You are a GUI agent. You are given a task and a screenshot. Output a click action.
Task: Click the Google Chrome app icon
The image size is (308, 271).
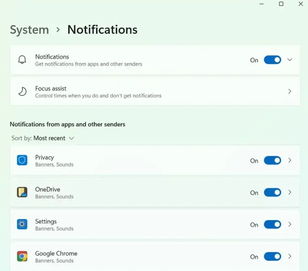point(22,256)
